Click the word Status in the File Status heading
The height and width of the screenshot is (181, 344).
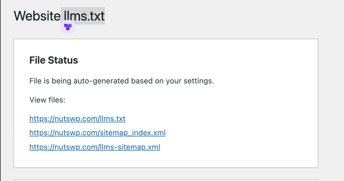tap(63, 60)
